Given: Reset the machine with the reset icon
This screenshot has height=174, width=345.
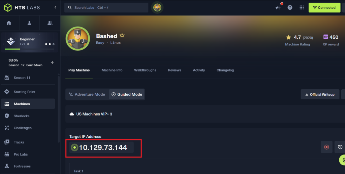Looking at the screenshot, I should [x=340, y=147].
